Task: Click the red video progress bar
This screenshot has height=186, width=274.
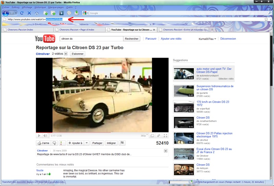Action: pyautogui.click(x=73, y=132)
